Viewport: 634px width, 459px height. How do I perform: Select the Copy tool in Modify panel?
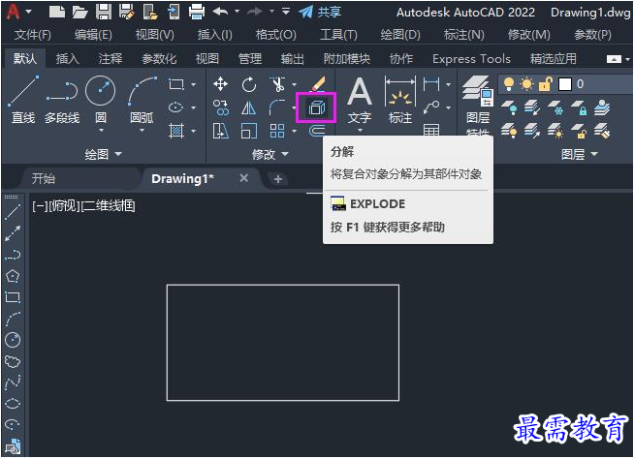tap(221, 107)
